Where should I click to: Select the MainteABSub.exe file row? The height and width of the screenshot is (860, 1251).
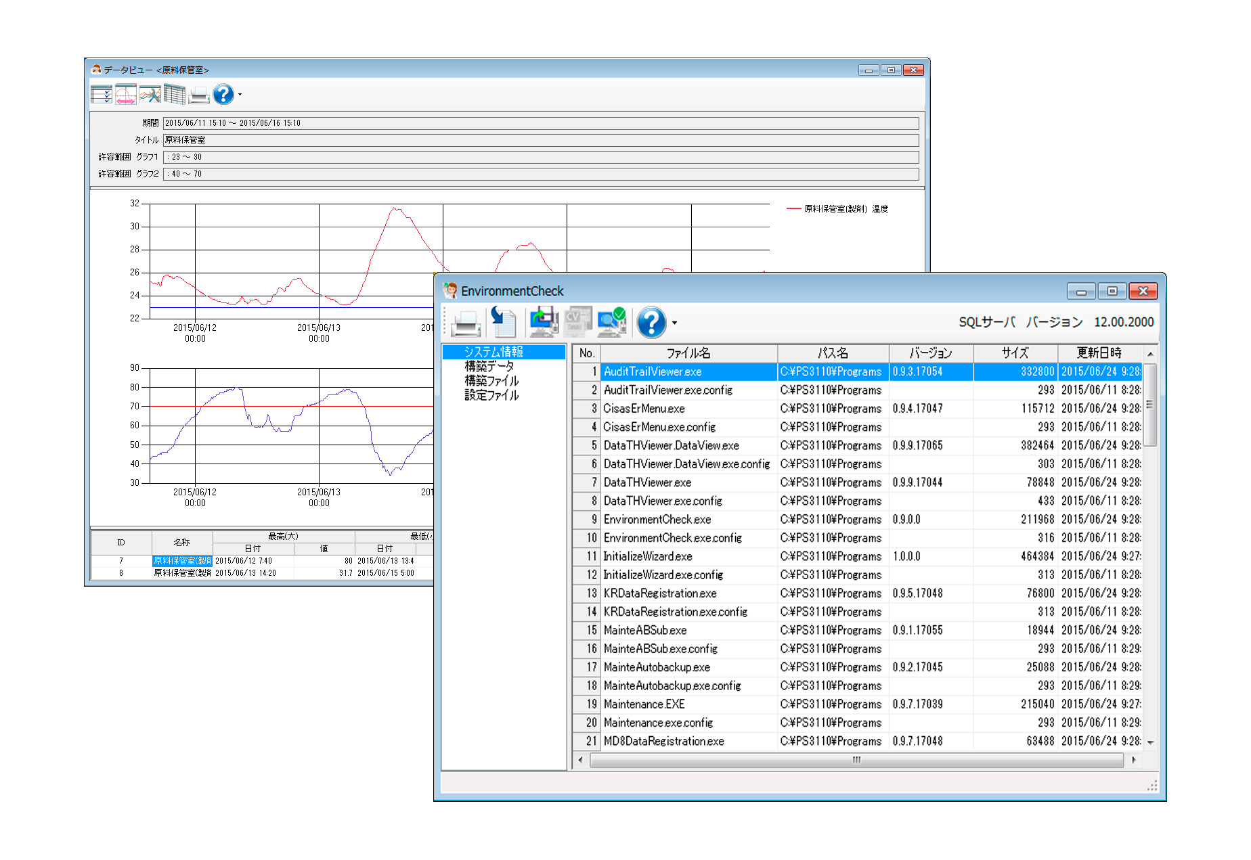[x=858, y=630]
